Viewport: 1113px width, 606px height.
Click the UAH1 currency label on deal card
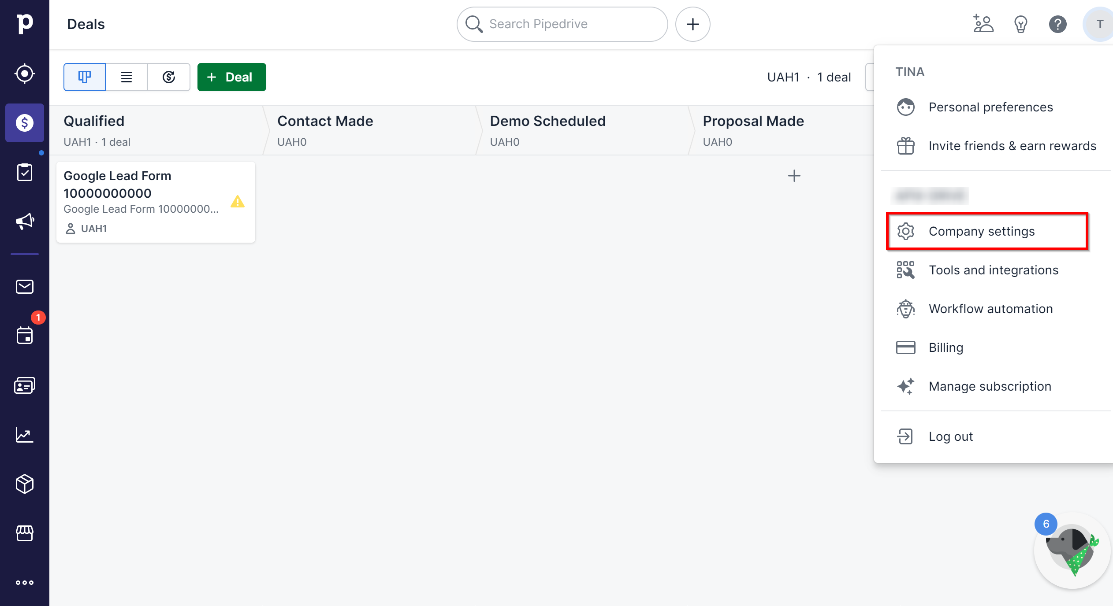pyautogui.click(x=93, y=228)
